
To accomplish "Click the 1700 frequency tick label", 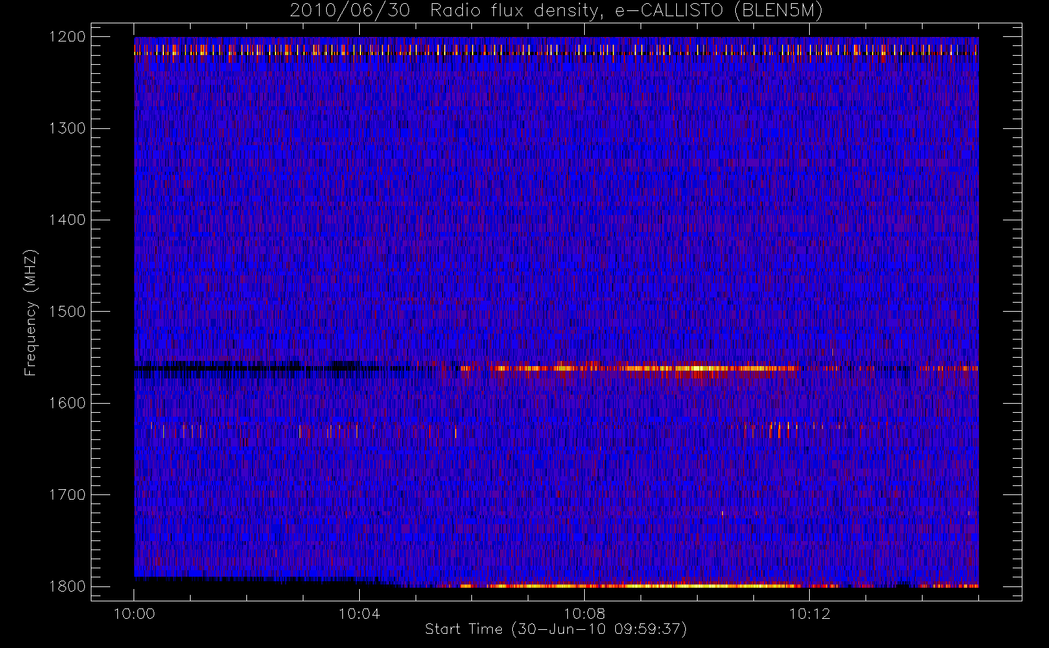I will (67, 494).
